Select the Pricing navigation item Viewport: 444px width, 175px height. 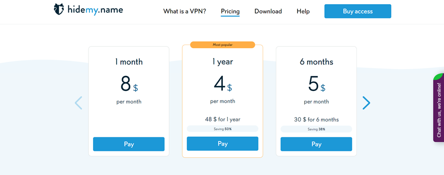230,11
